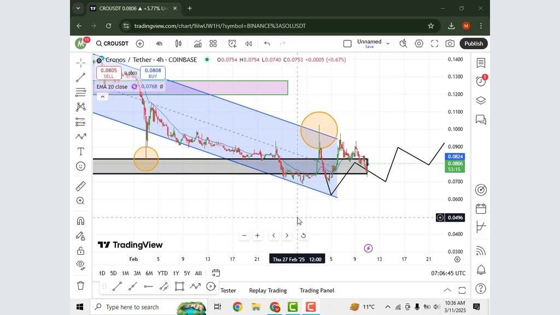Open the quick search icon
Image resolution: width=560 pixels, height=315 pixels.
click(x=403, y=44)
